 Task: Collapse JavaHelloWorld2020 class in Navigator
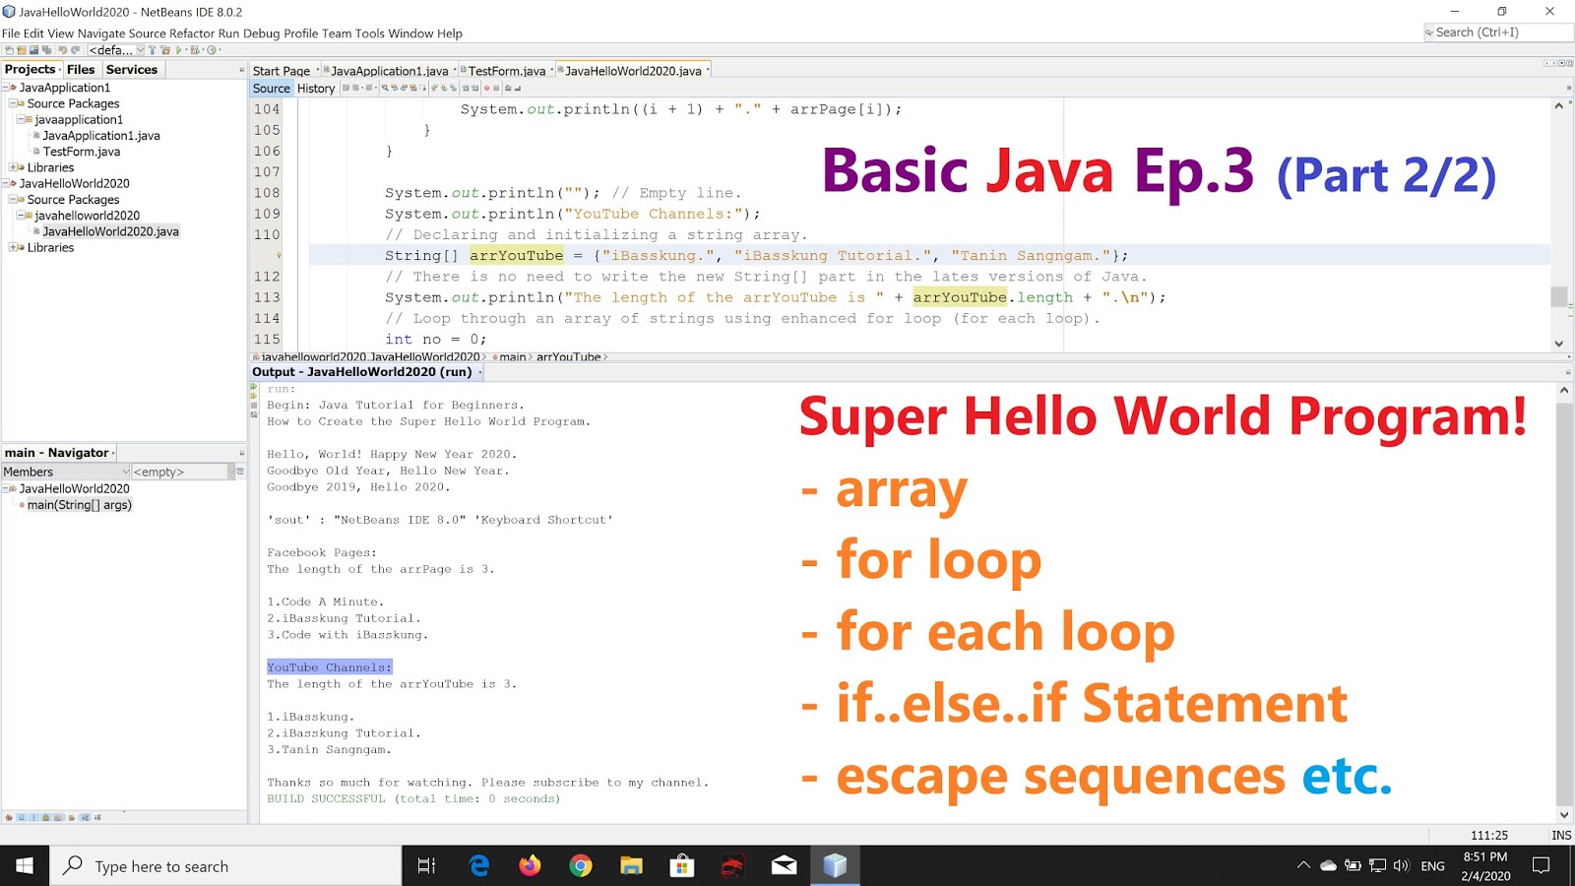click(5, 488)
